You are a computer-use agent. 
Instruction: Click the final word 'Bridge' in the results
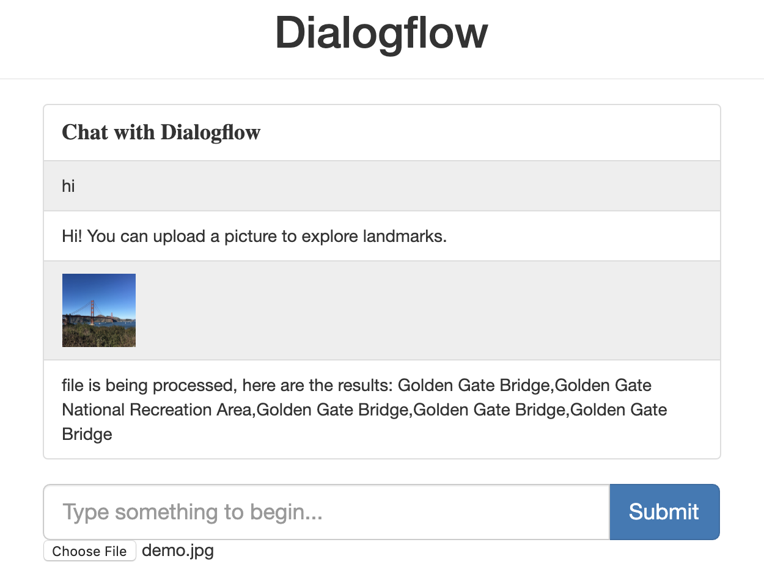pos(87,434)
